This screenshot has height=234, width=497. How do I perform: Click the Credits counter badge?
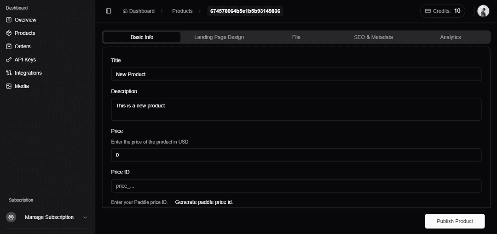tap(442, 11)
